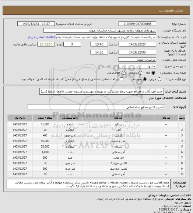Choose the جزیی purchase type radio
Image resolution: width=193 pixels, height=213 pixels.
point(159,80)
